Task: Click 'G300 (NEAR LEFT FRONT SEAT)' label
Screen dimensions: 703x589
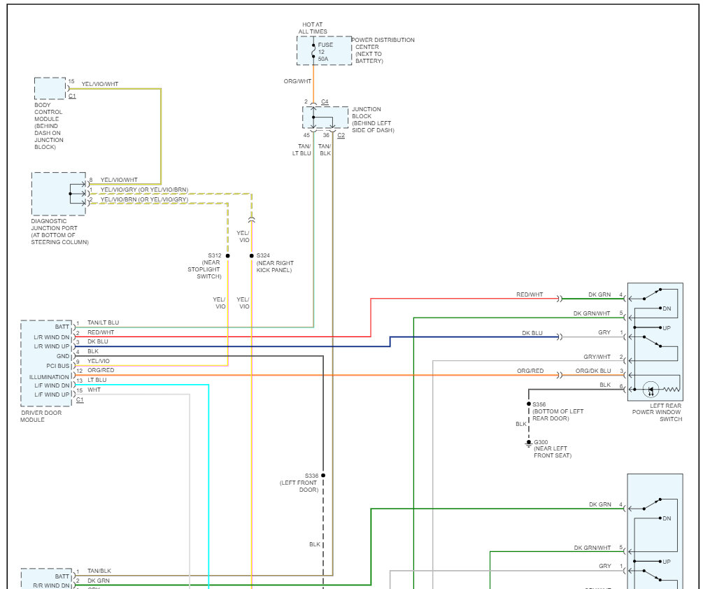Action: (553, 448)
